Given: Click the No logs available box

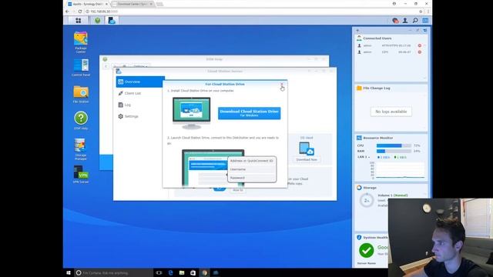Looking at the screenshot, I should coord(391,112).
